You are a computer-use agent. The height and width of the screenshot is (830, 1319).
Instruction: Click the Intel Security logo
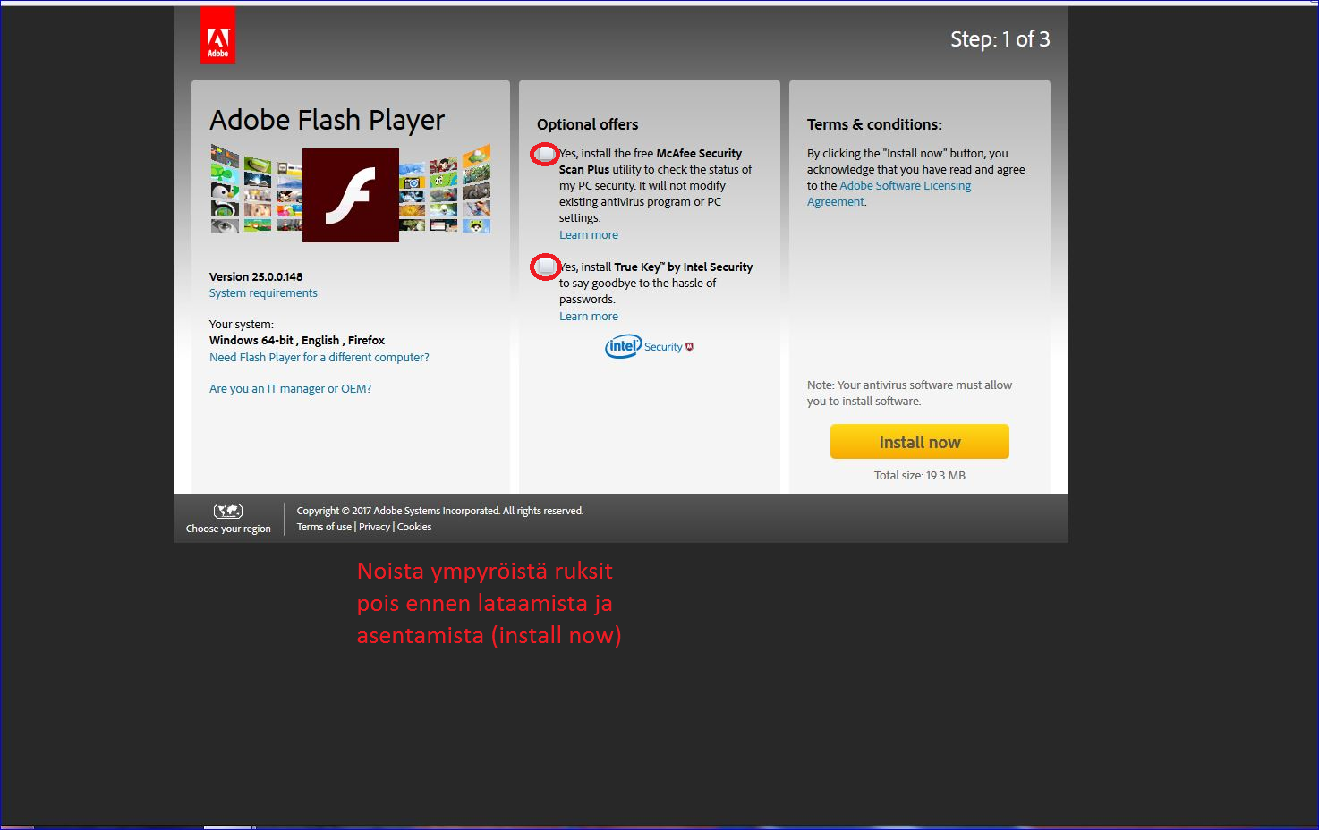(650, 346)
